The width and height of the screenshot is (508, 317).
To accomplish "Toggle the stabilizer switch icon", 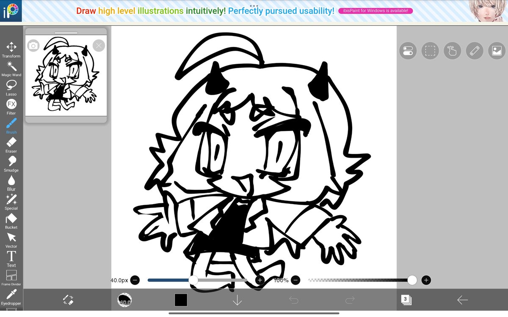I will 408,51.
